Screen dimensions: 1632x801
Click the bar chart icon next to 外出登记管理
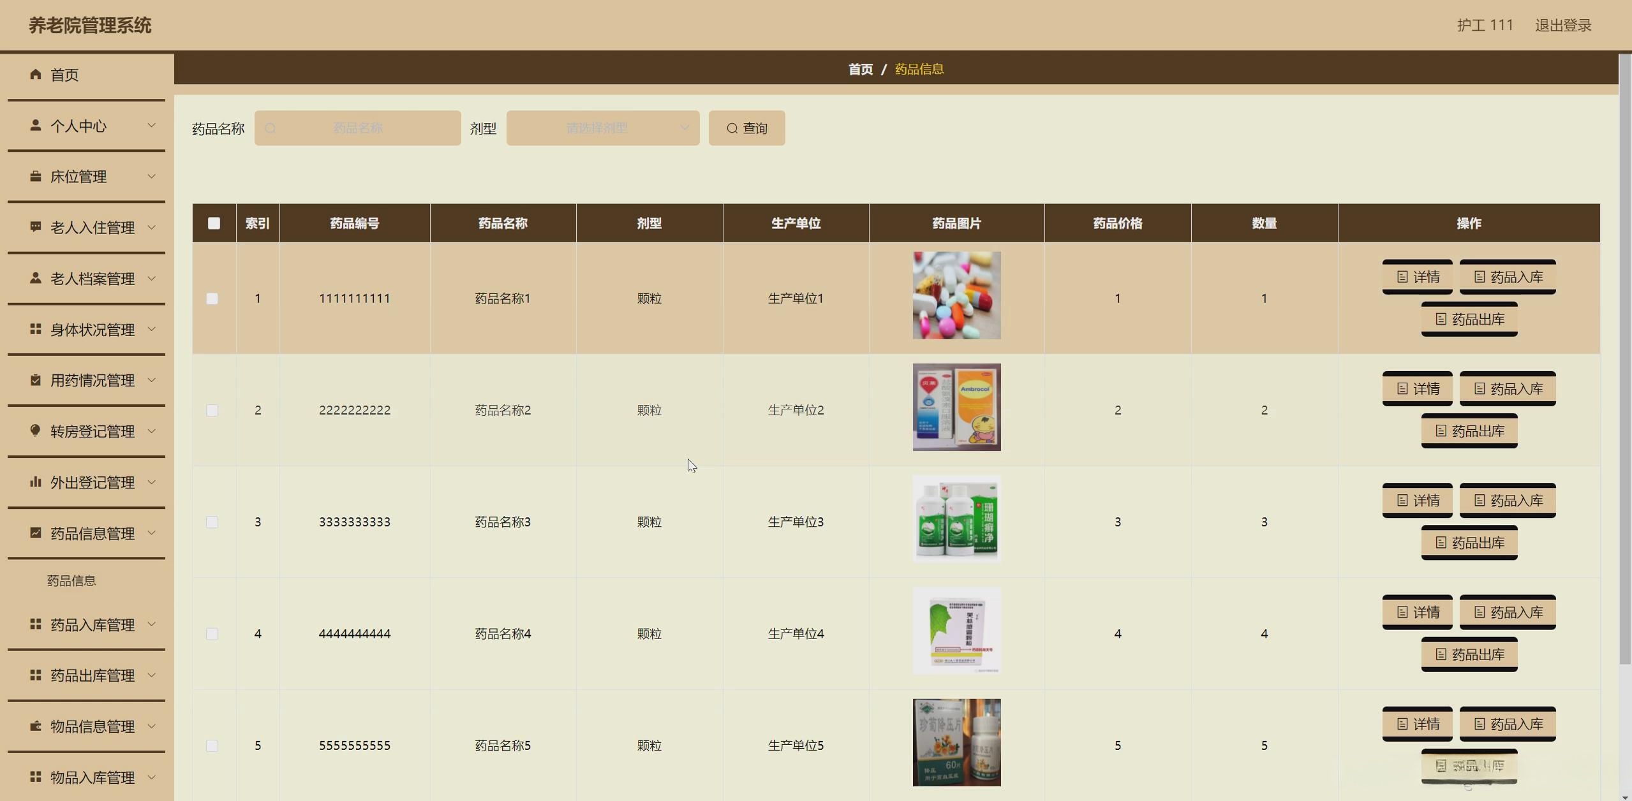(36, 482)
